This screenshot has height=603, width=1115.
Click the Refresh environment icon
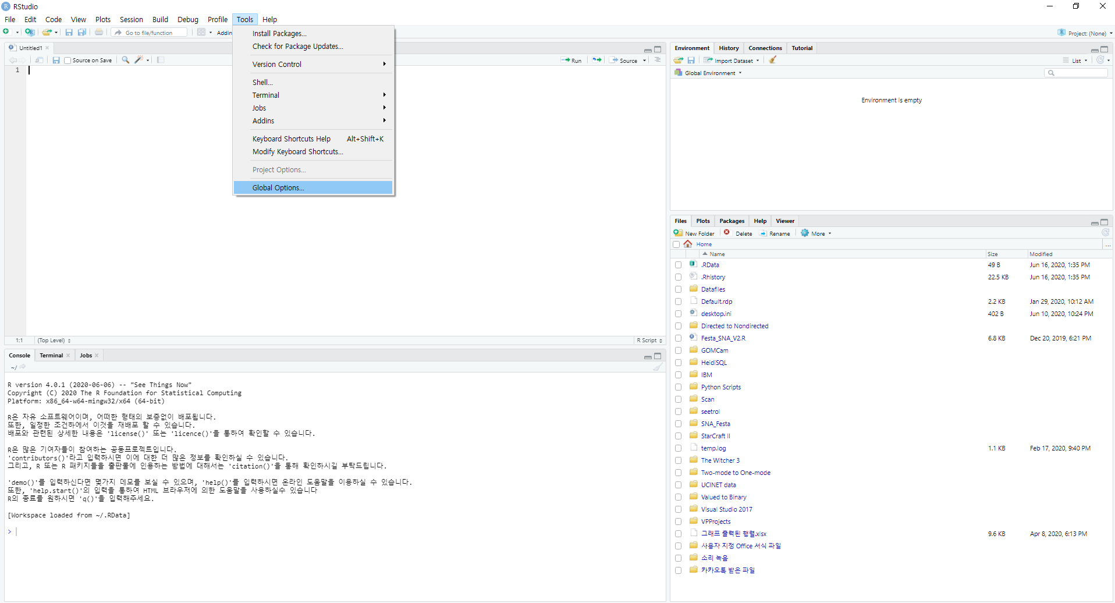point(1100,60)
